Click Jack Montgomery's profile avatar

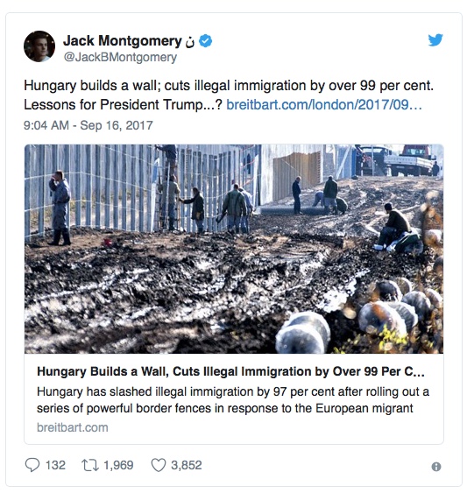[x=39, y=46]
